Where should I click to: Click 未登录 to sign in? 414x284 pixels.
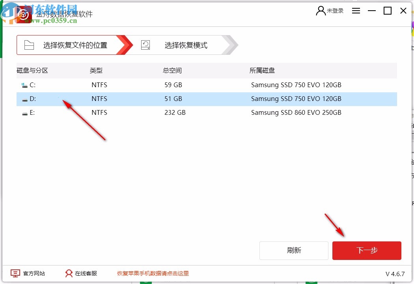click(335, 11)
